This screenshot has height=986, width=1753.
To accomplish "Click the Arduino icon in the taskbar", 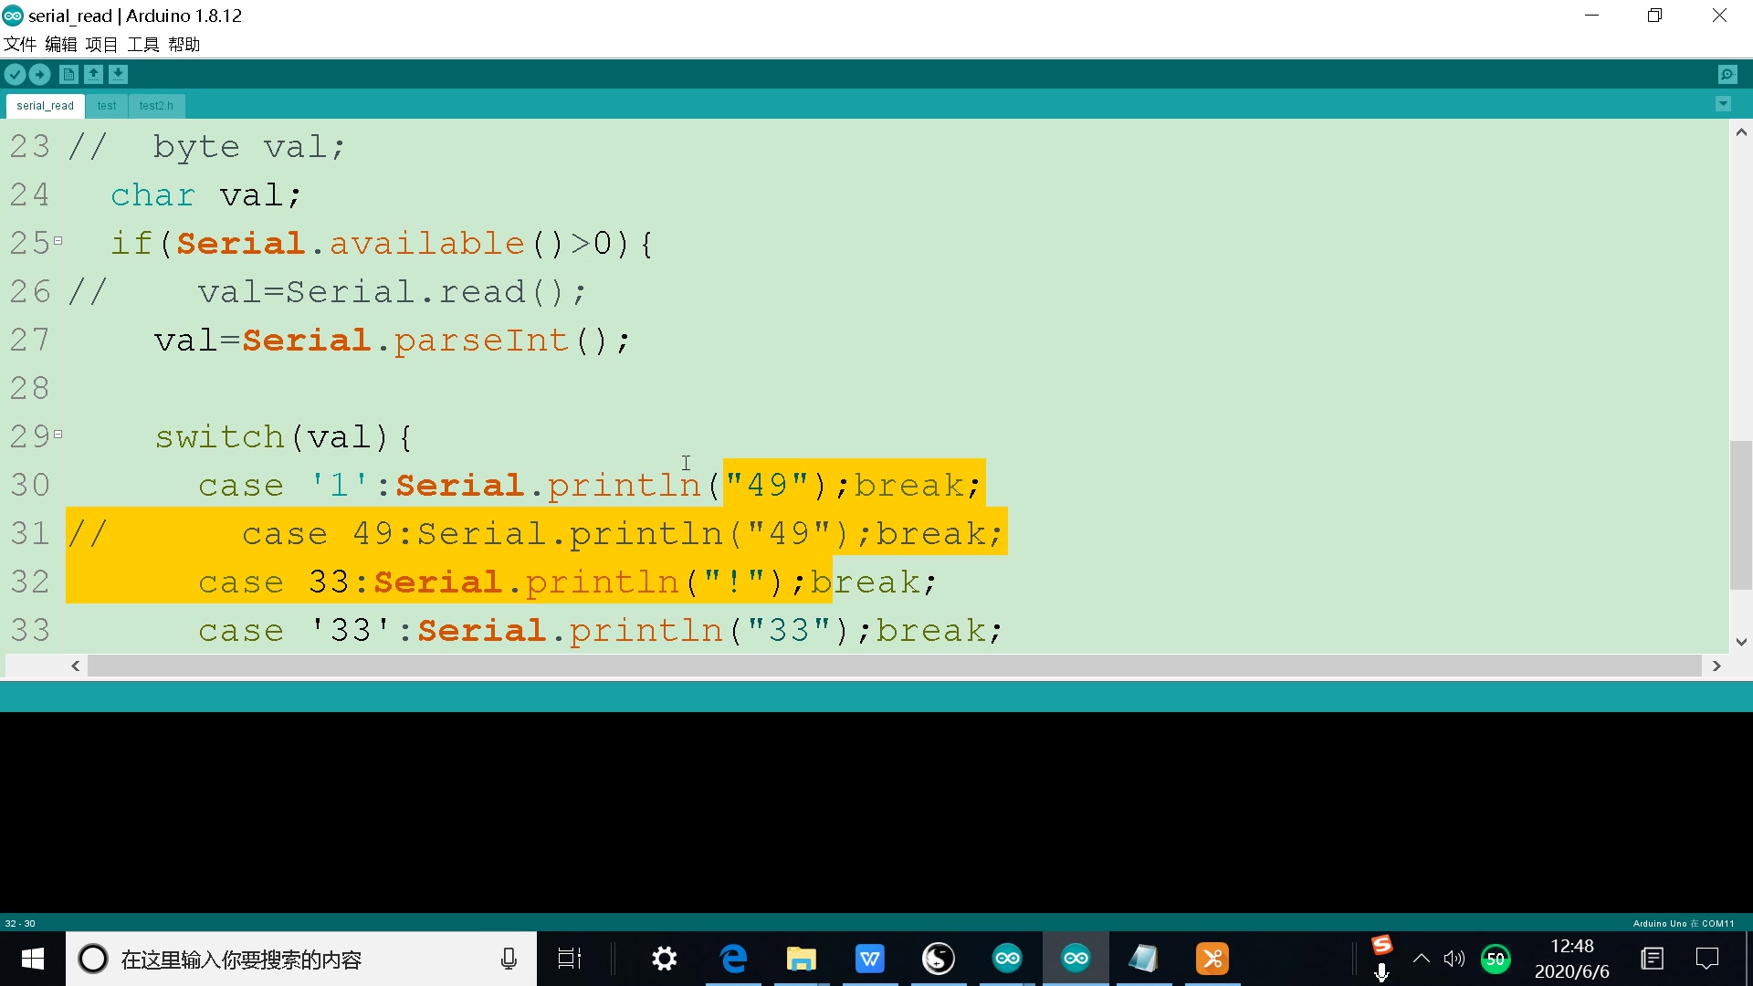I will click(x=1076, y=959).
